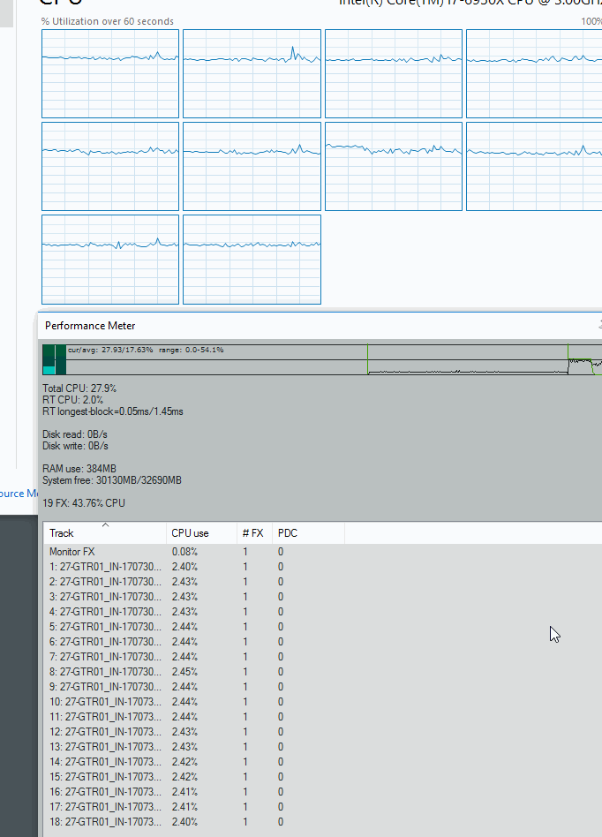This screenshot has width=602, height=837.
Task: Select track row 2: 27-GTR01_IN-170730
Action: click(322, 581)
